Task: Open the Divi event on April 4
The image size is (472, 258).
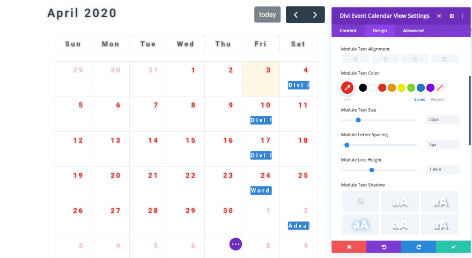Action: pos(299,85)
